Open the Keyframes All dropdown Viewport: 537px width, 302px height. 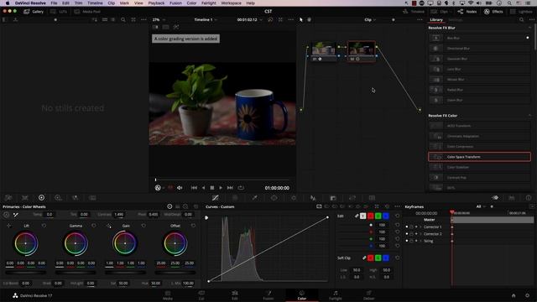tap(481, 206)
